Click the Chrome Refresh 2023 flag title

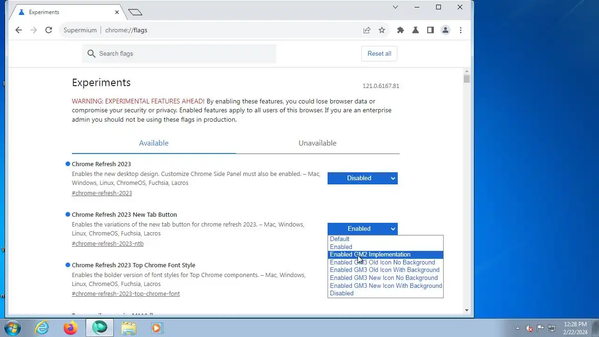pyautogui.click(x=101, y=164)
